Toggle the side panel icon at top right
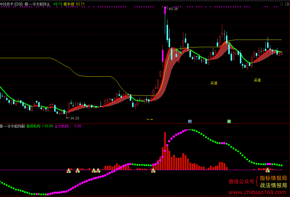Screen dimensions: 290x197 point(287,4)
